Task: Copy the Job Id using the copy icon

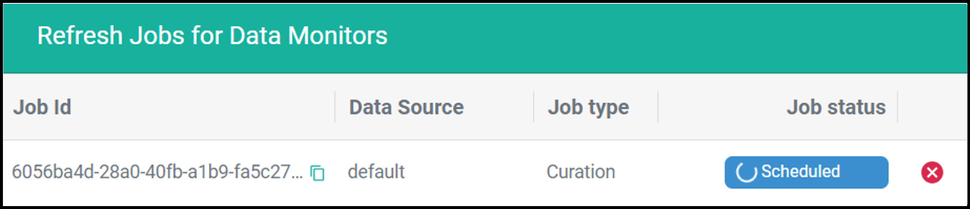Action: [x=317, y=173]
